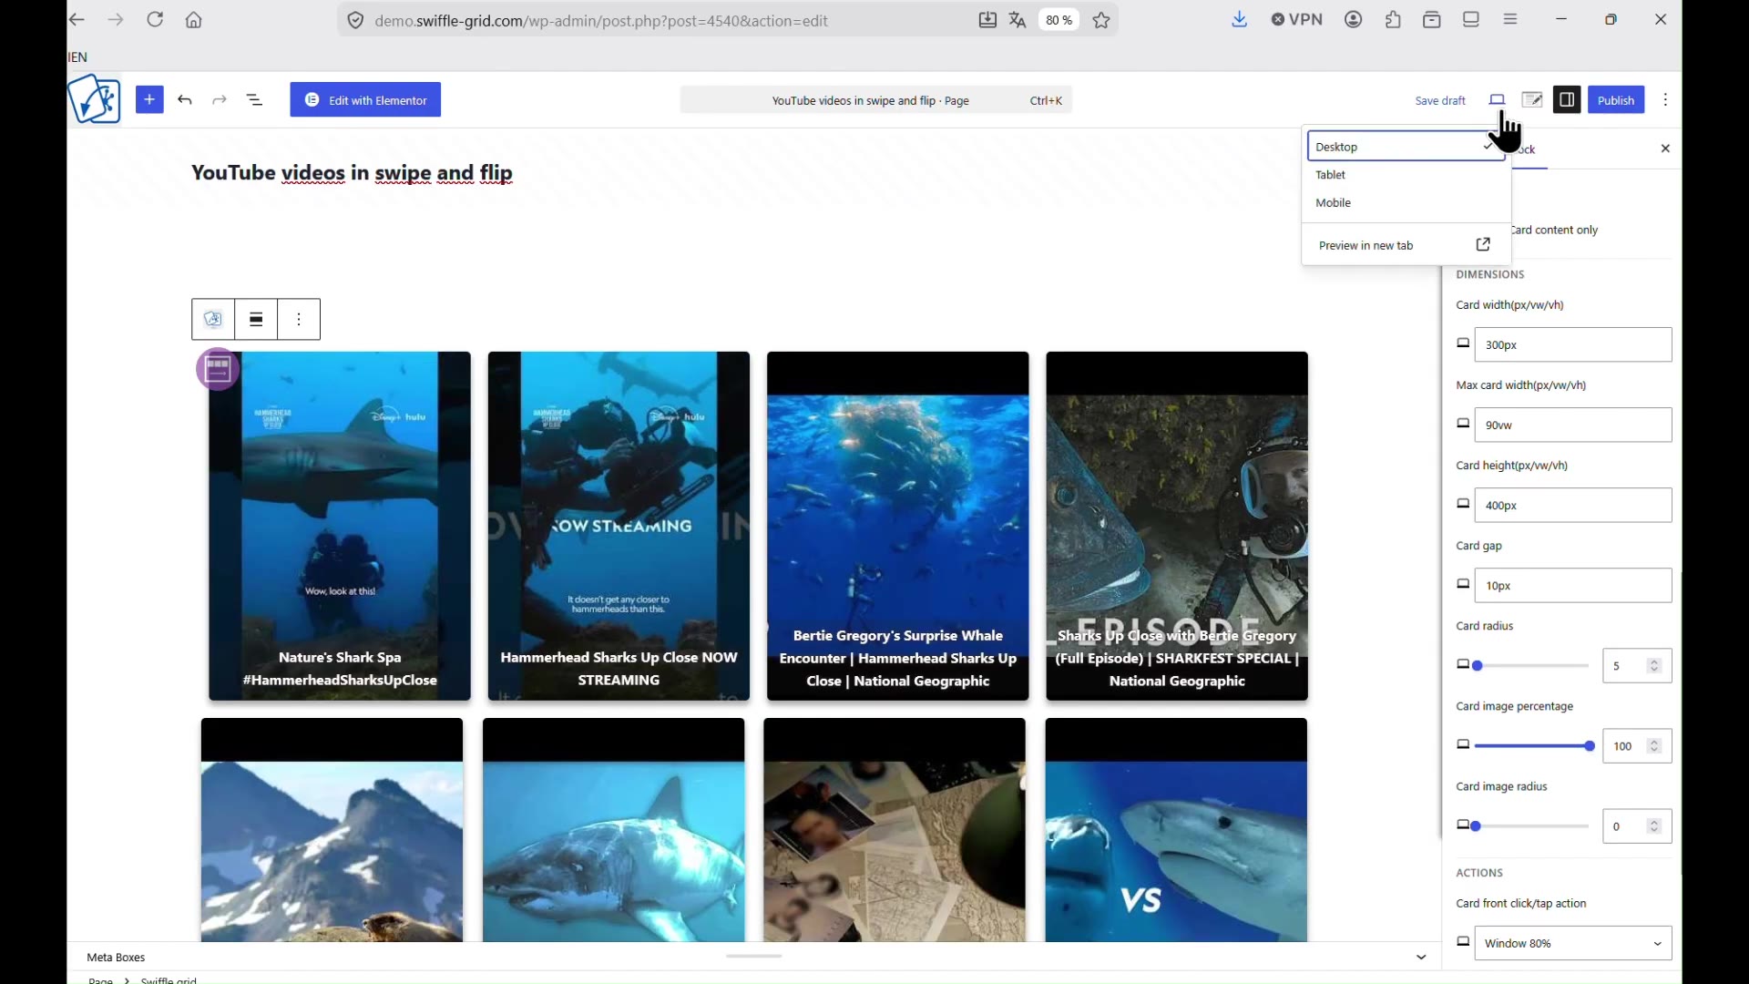Bookmark this page with the star icon
The height and width of the screenshot is (984, 1749).
coord(1102,20)
